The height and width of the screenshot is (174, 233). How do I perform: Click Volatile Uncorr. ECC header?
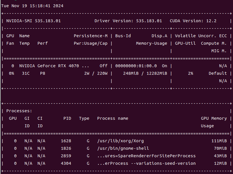pos(201,36)
